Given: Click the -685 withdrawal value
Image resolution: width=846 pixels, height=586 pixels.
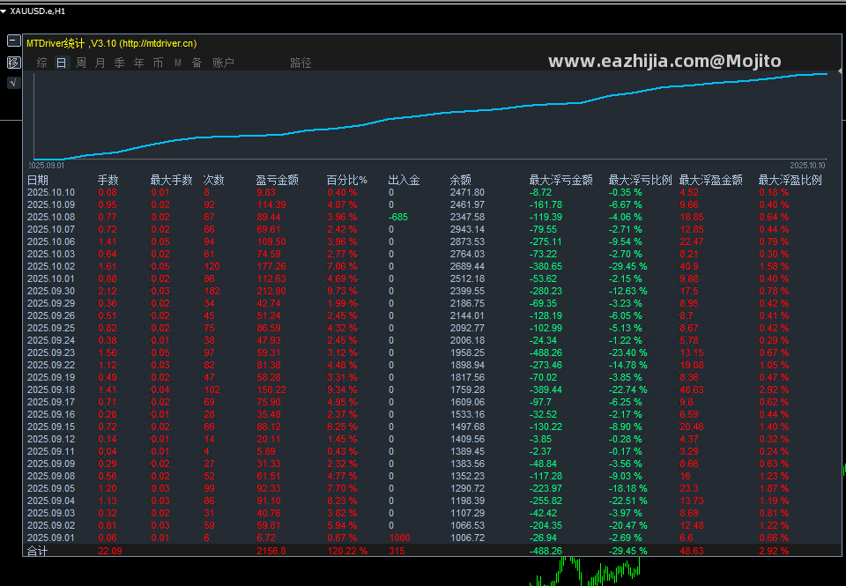Looking at the screenshot, I should tap(398, 217).
